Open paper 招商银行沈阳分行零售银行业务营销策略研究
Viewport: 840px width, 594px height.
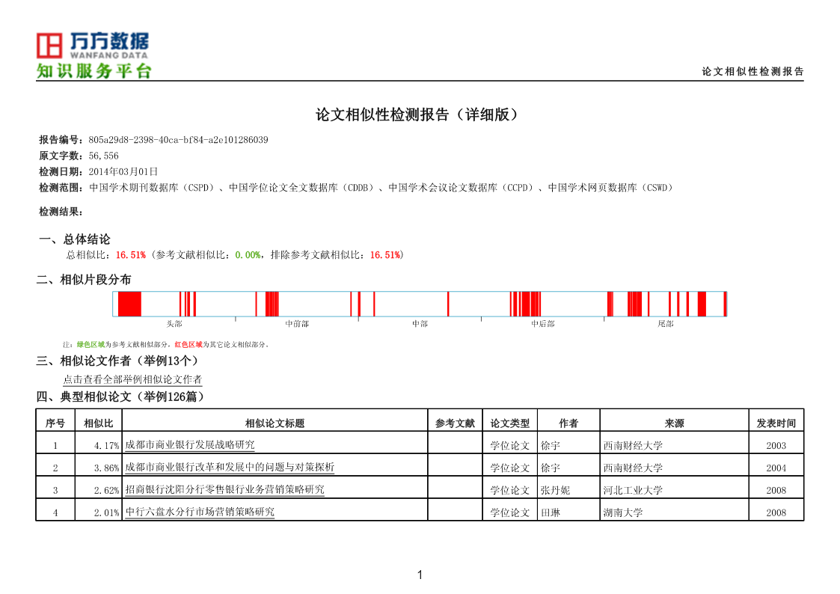click(224, 489)
